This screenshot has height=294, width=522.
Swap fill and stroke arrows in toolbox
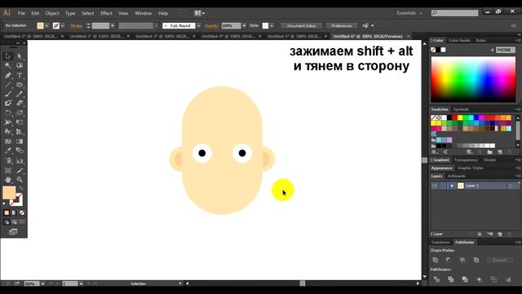20,189
